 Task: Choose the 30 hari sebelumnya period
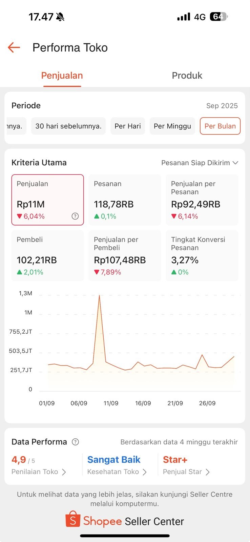coord(68,126)
